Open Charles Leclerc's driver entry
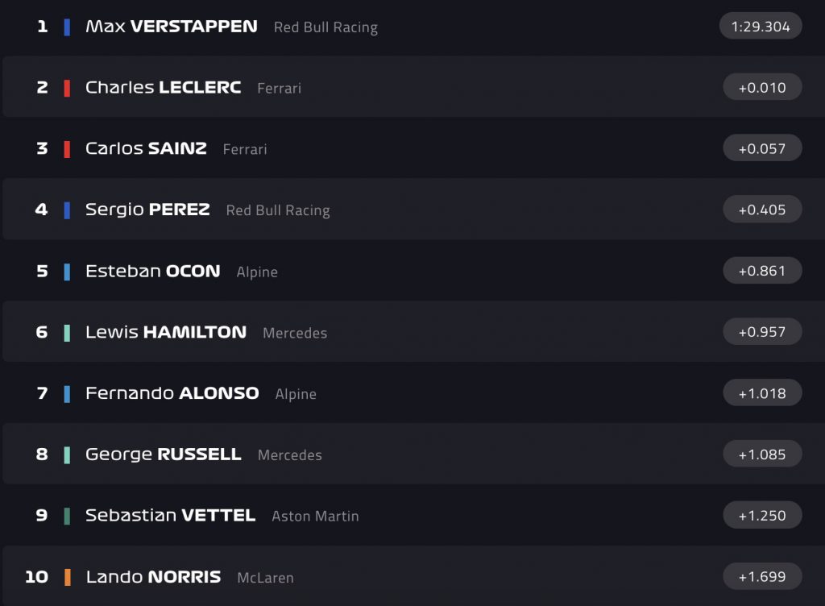The width and height of the screenshot is (825, 606). click(x=163, y=88)
